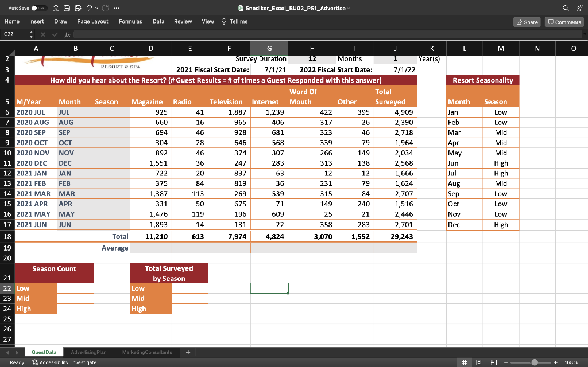This screenshot has height=367, width=588.
Task: Click the collaboration people icon
Action: pos(580,8)
